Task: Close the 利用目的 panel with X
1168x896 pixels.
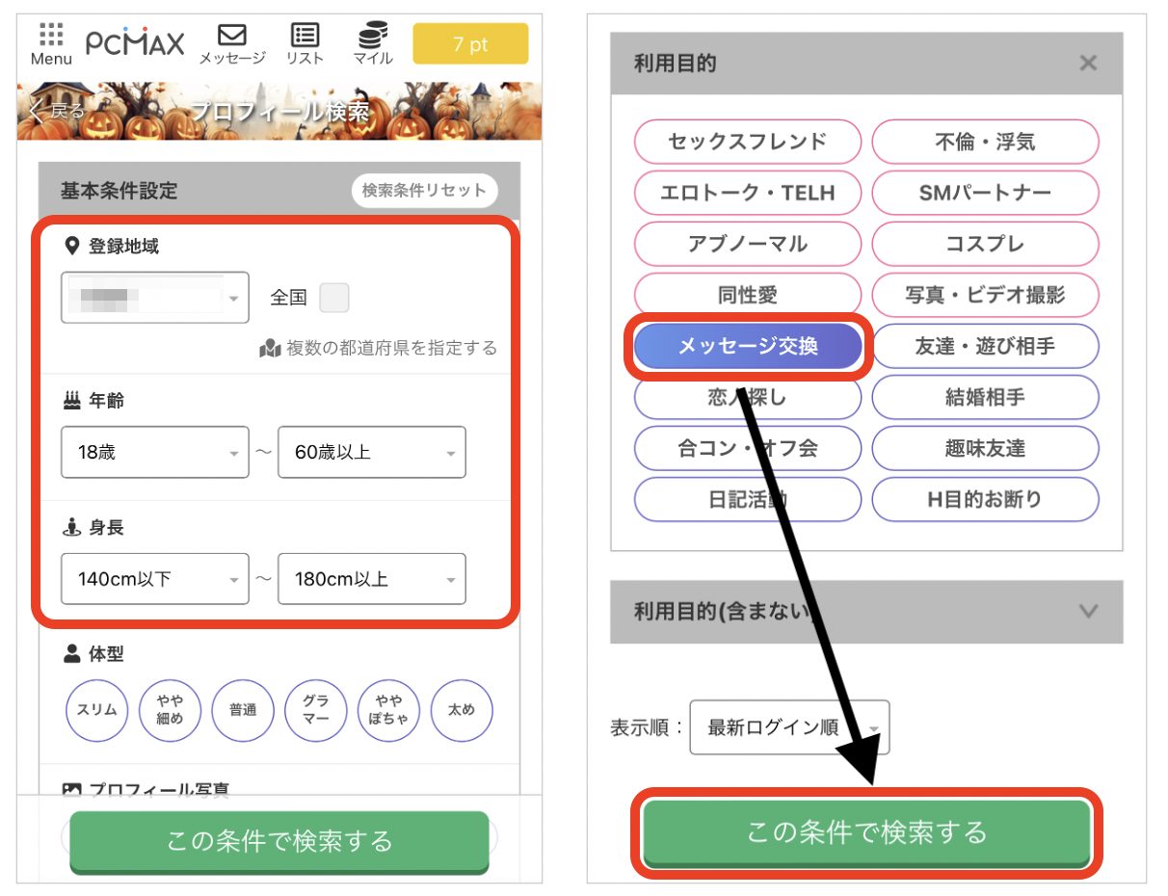Action: pyautogui.click(x=1088, y=64)
